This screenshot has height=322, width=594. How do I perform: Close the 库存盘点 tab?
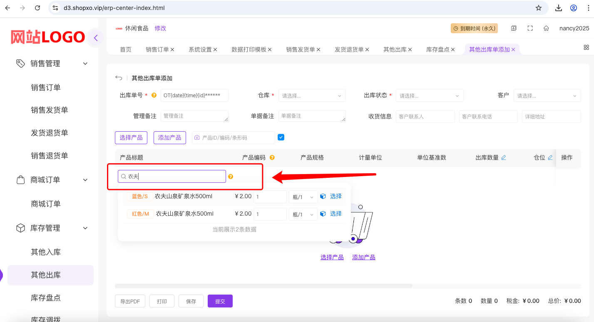(x=453, y=49)
